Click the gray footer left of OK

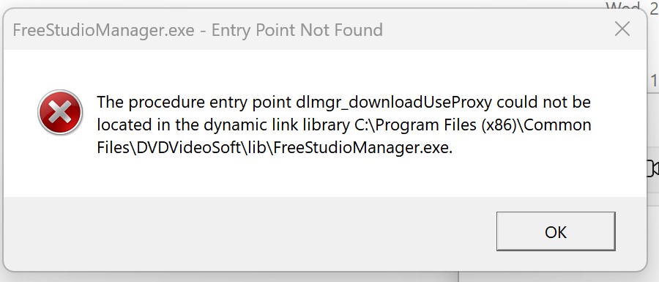tap(248, 232)
